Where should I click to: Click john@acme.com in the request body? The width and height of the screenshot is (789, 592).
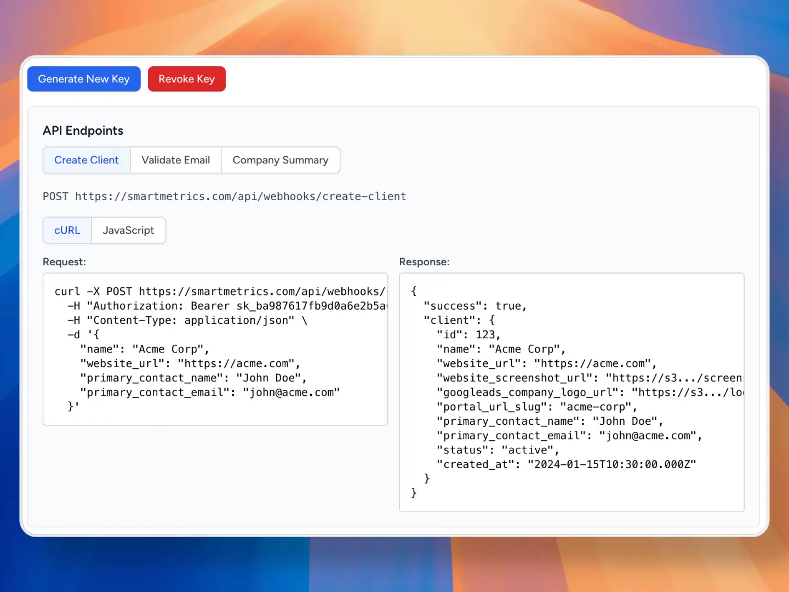click(x=293, y=392)
